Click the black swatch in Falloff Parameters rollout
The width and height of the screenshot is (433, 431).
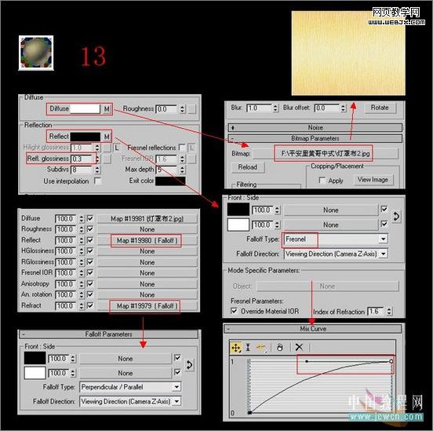[35, 358]
